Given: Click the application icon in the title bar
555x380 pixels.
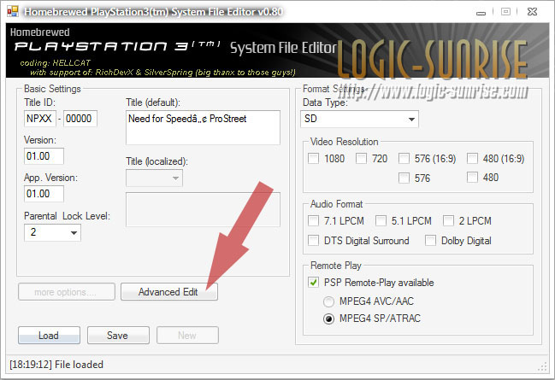Looking at the screenshot, I should (12, 11).
